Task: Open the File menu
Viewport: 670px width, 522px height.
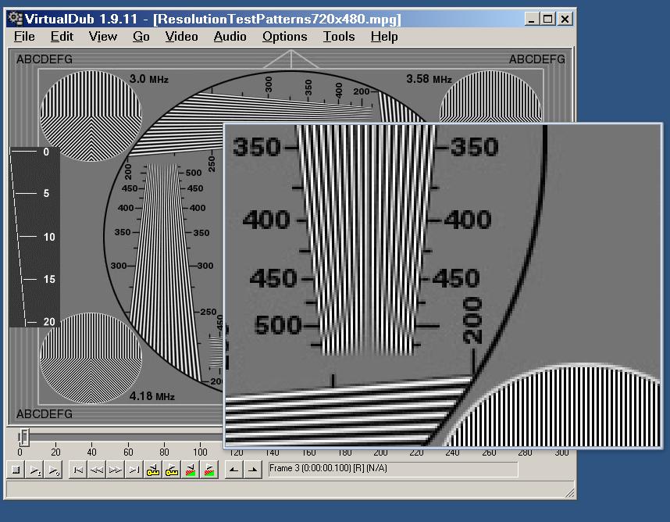Action: pos(24,37)
